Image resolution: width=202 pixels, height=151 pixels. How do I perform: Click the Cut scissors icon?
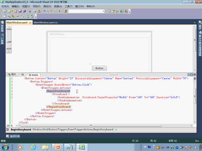click(x=30, y=11)
